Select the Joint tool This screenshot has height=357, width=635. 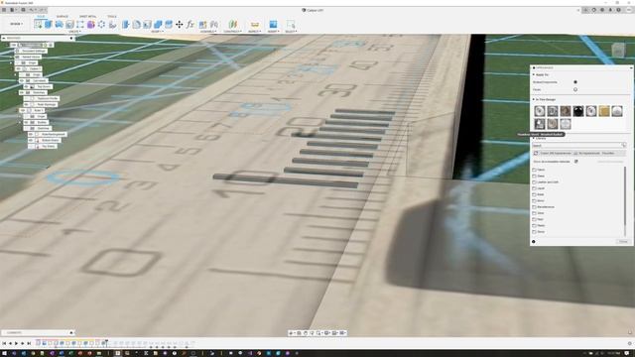point(214,24)
